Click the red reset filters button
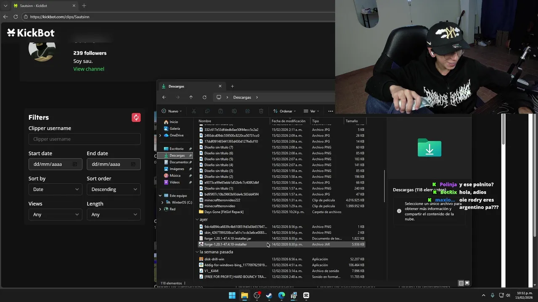The width and height of the screenshot is (538, 302). (136, 117)
